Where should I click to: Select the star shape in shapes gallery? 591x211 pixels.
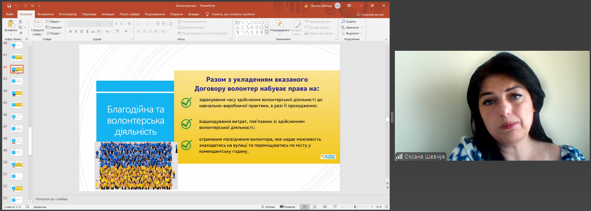tap(262, 32)
